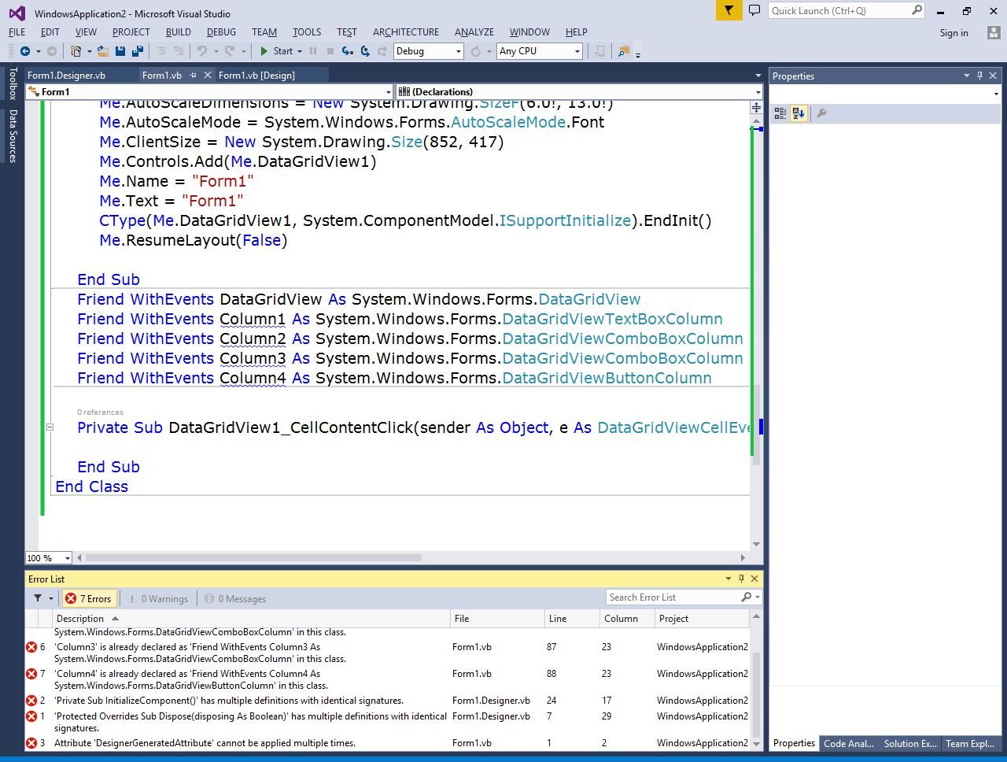Open the FILE menu
This screenshot has height=762, width=1007.
[x=17, y=32]
